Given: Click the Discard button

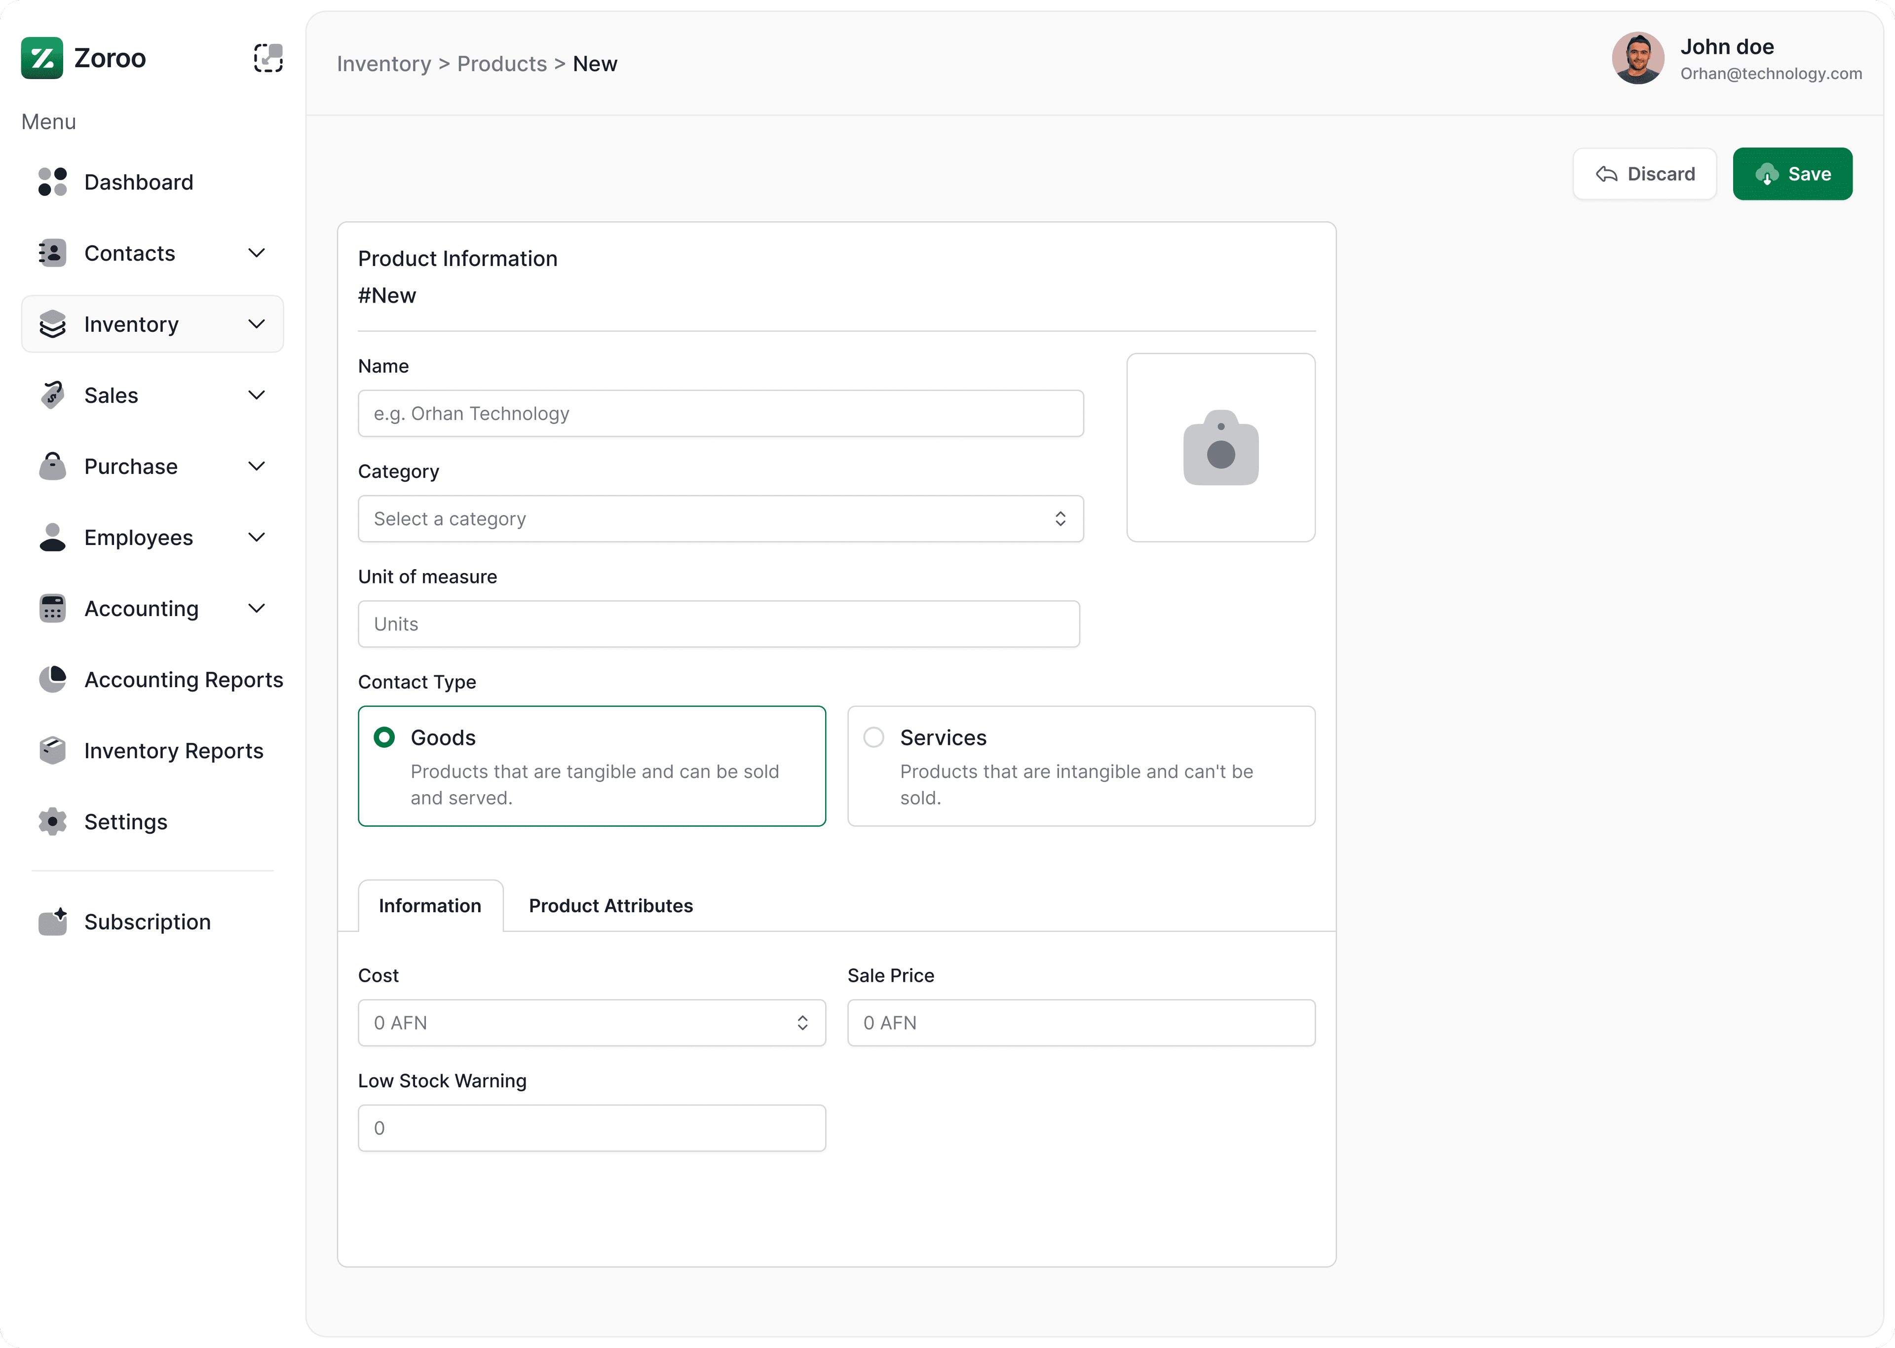Looking at the screenshot, I should [1644, 173].
